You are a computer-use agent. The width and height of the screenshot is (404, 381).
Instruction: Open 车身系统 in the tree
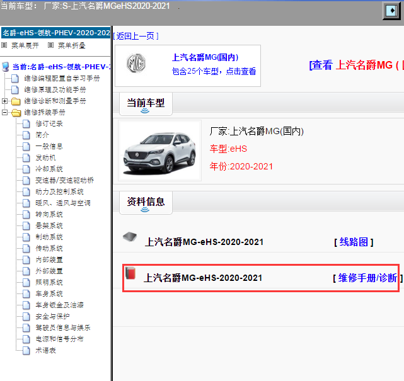pyautogui.click(x=49, y=293)
